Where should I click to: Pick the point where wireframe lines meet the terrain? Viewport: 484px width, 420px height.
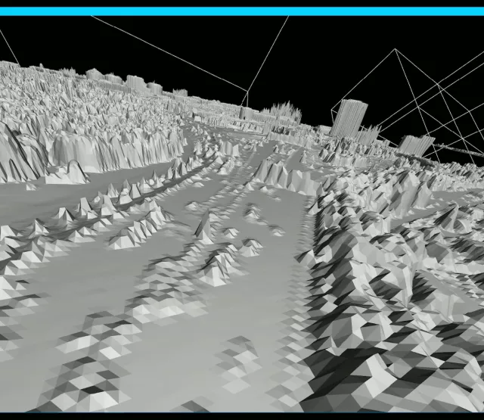[x=246, y=107]
